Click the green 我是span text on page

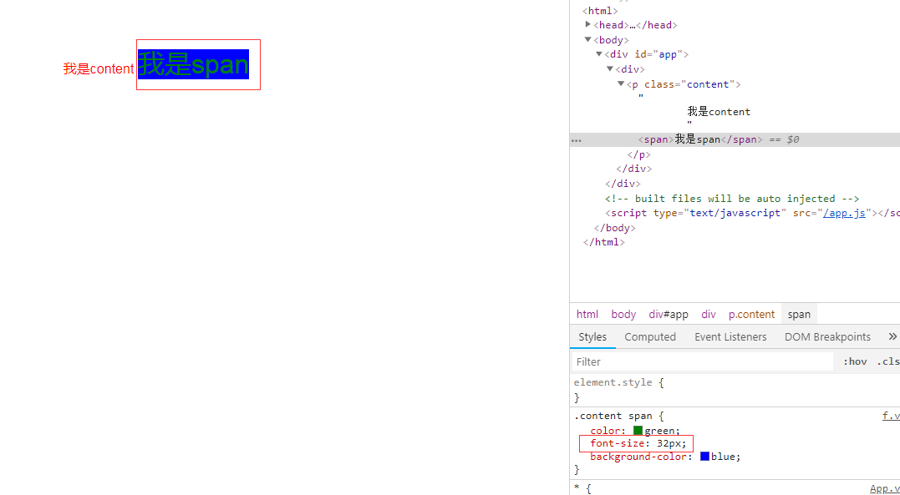(193, 63)
